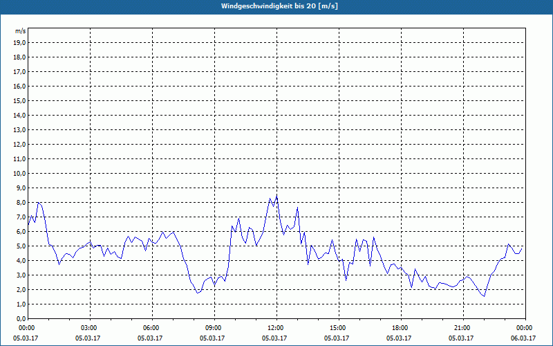Click the 1,0 y-axis value
This screenshot has width=553, height=346.
click(21, 304)
